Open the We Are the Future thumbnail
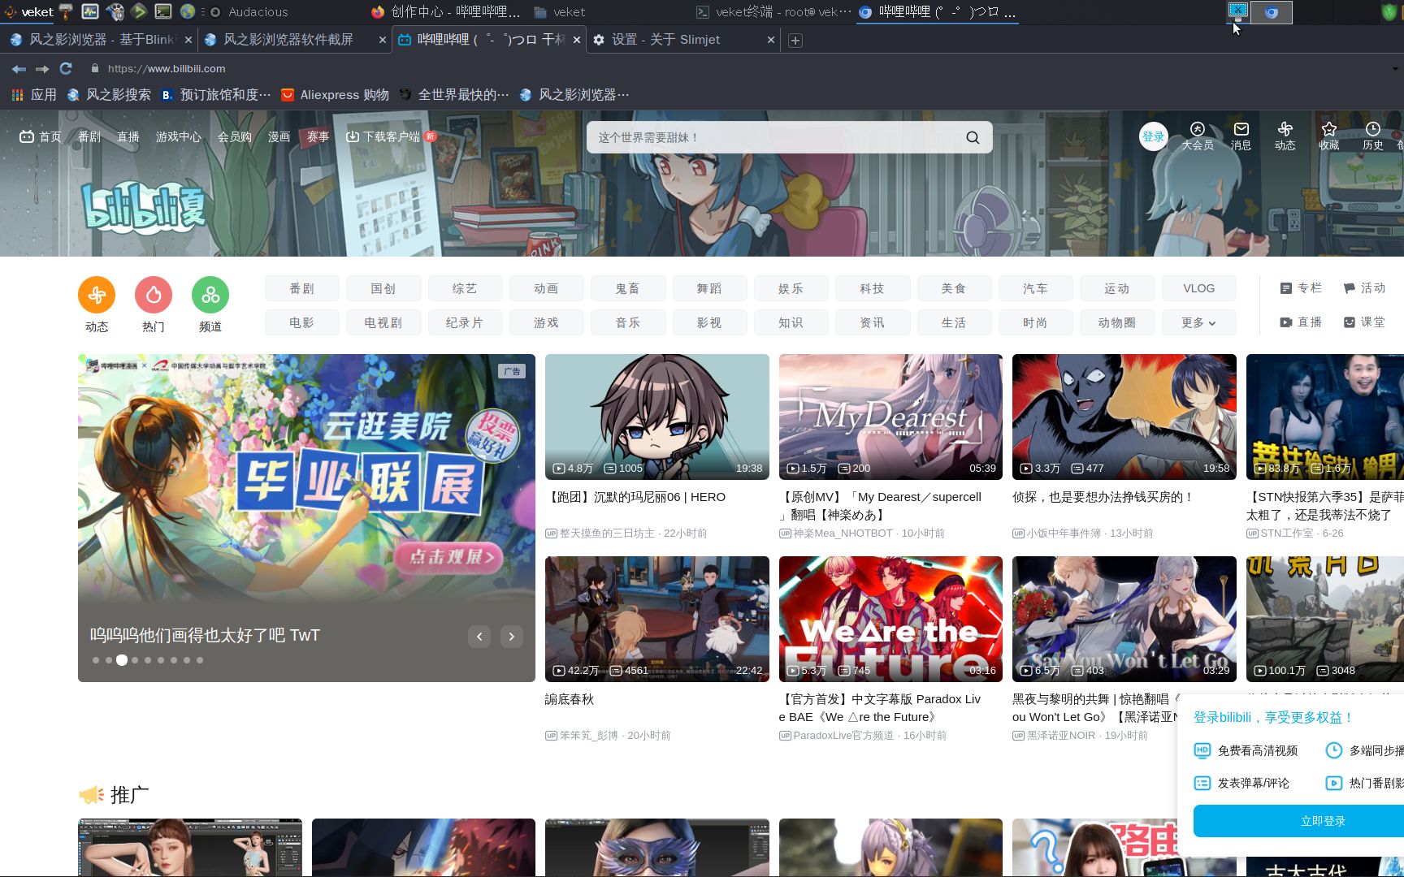This screenshot has width=1404, height=877. coord(890,619)
